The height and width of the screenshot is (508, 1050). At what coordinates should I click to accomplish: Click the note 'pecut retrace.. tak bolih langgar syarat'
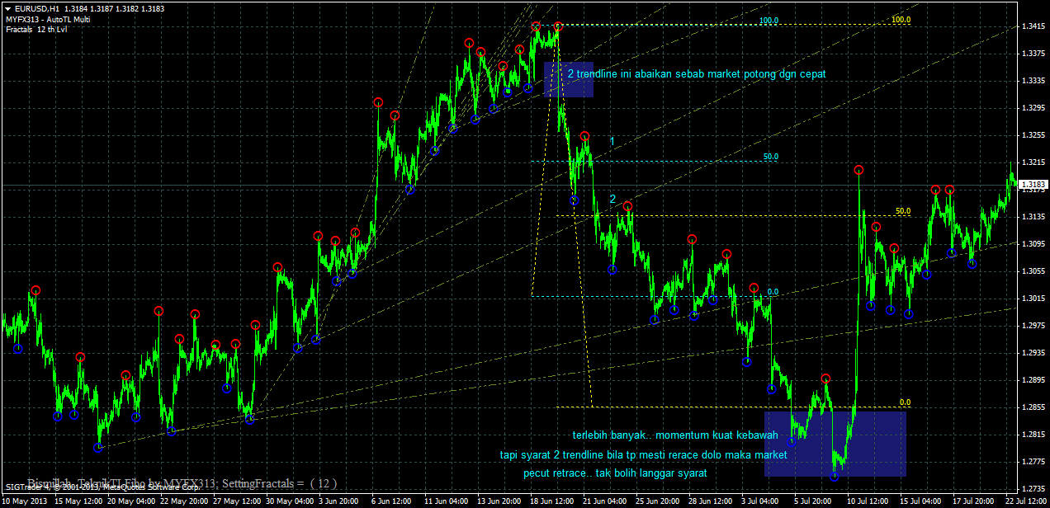[x=615, y=473]
